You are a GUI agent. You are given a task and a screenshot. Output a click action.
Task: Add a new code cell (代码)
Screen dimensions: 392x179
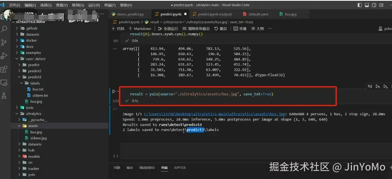118,29
